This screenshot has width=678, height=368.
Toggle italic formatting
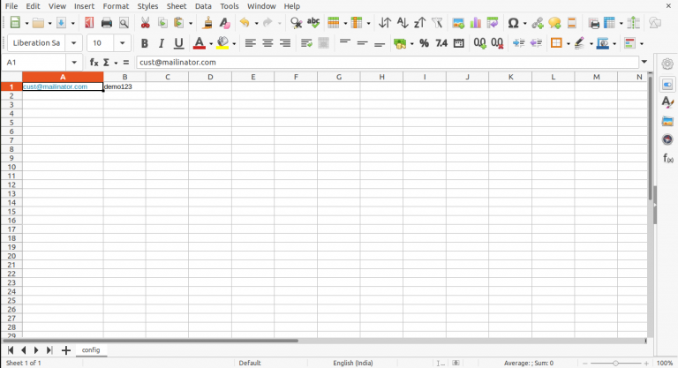[162, 43]
